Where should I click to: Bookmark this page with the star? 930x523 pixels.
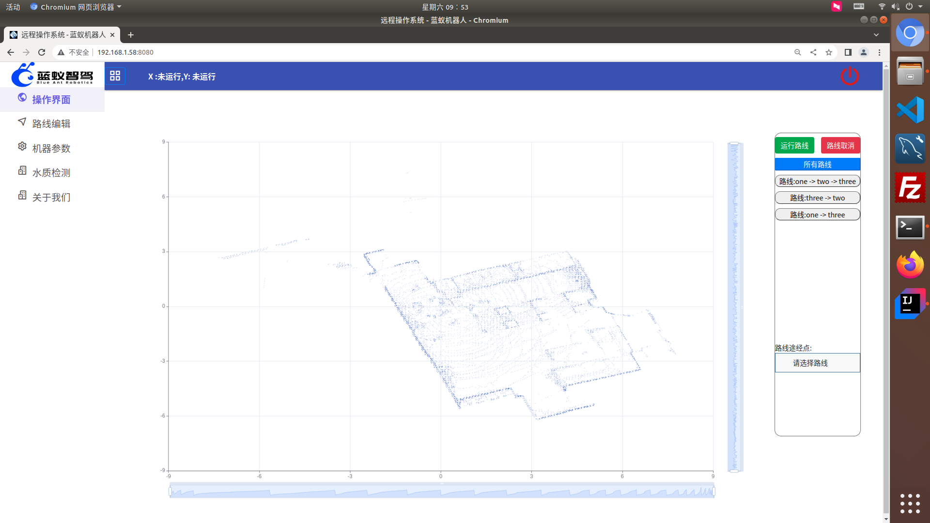[829, 52]
